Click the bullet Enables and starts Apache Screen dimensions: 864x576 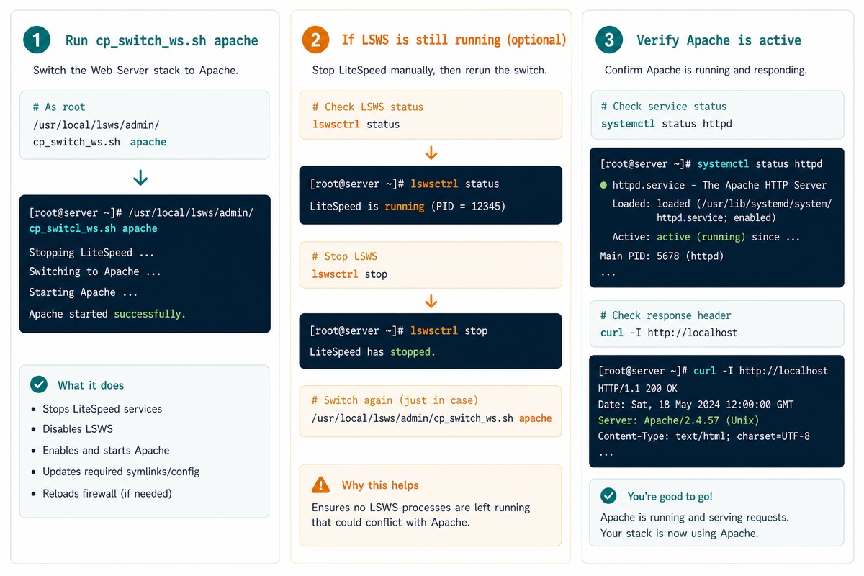point(106,451)
